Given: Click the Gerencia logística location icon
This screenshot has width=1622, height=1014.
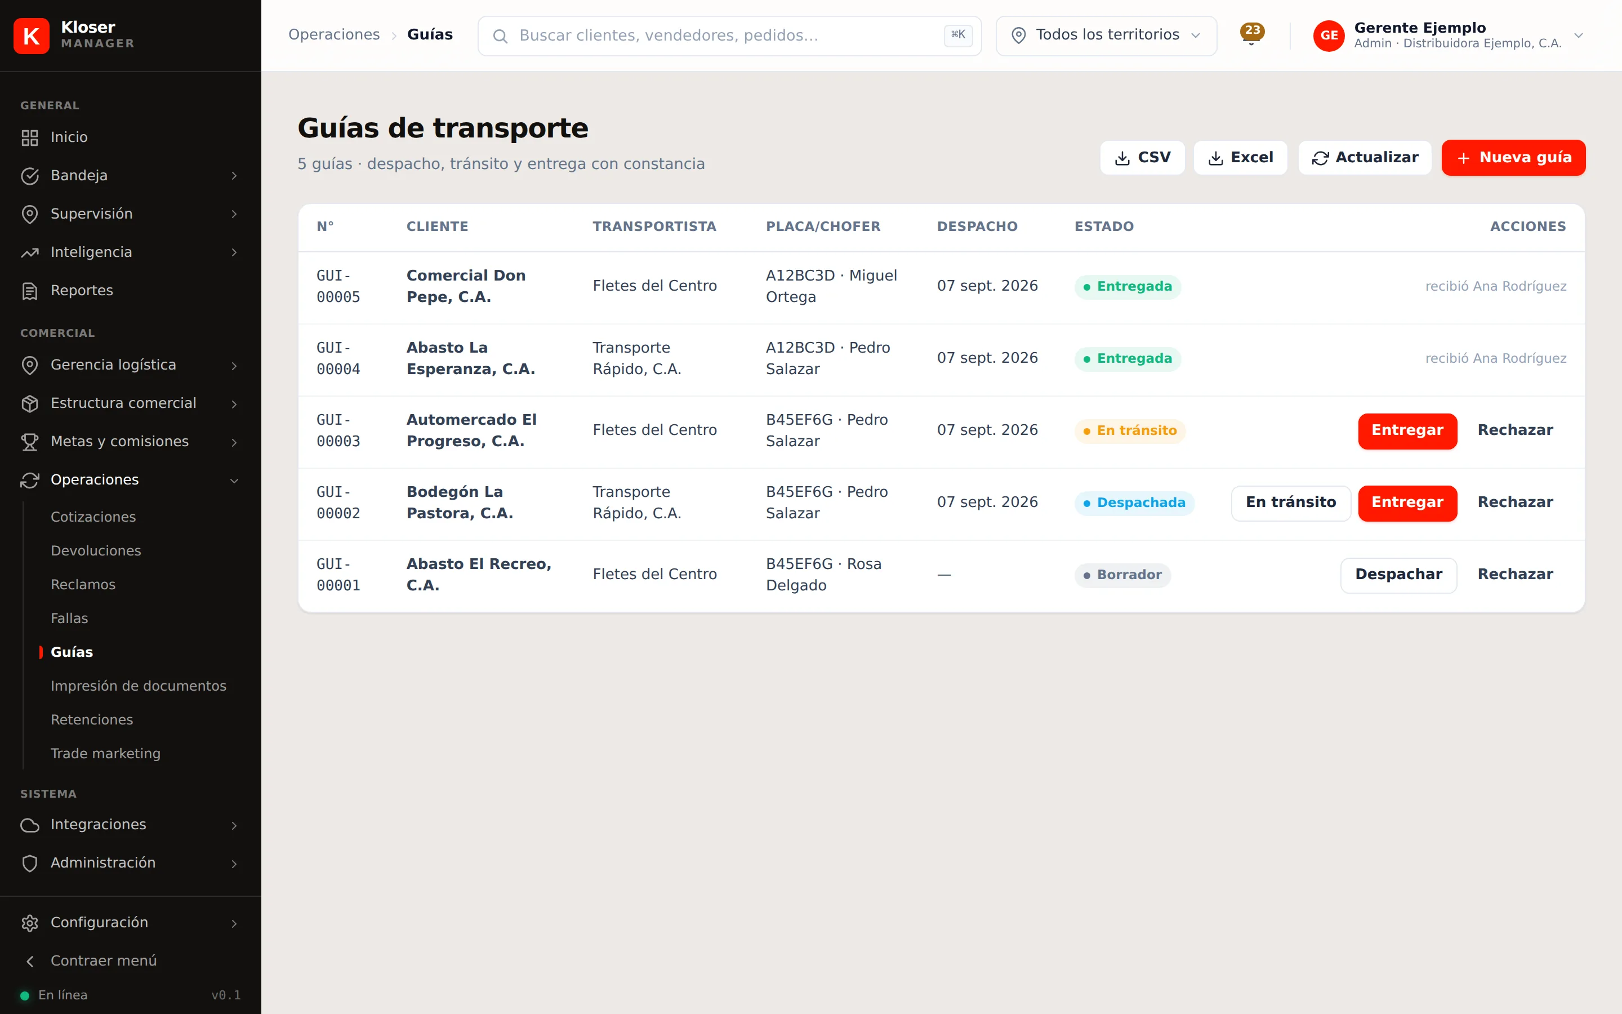Looking at the screenshot, I should [x=29, y=365].
